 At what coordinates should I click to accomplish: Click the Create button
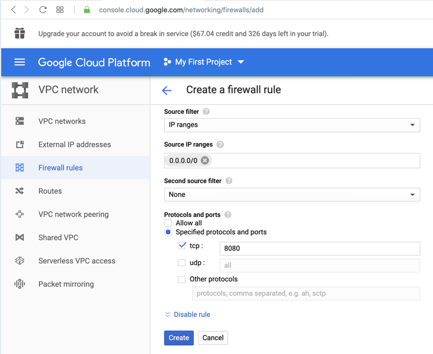coord(178,338)
